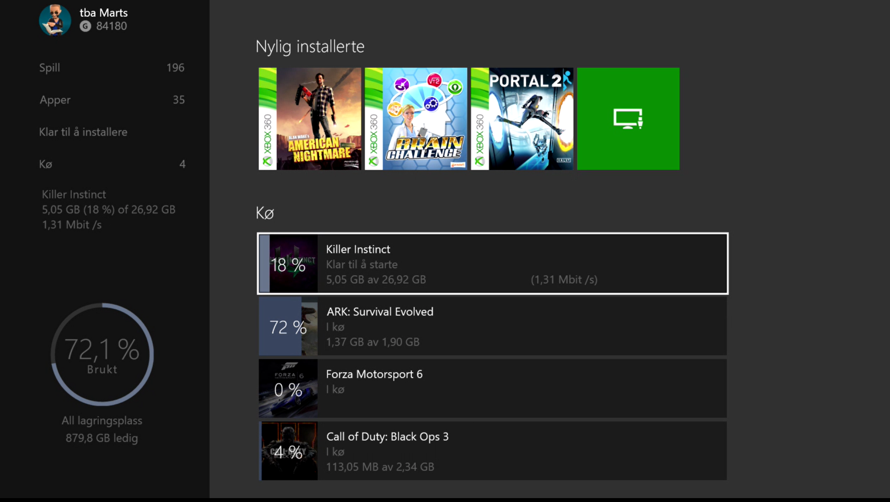The image size is (890, 502).
Task: Click the Kø section heading above queue
Action: (265, 213)
